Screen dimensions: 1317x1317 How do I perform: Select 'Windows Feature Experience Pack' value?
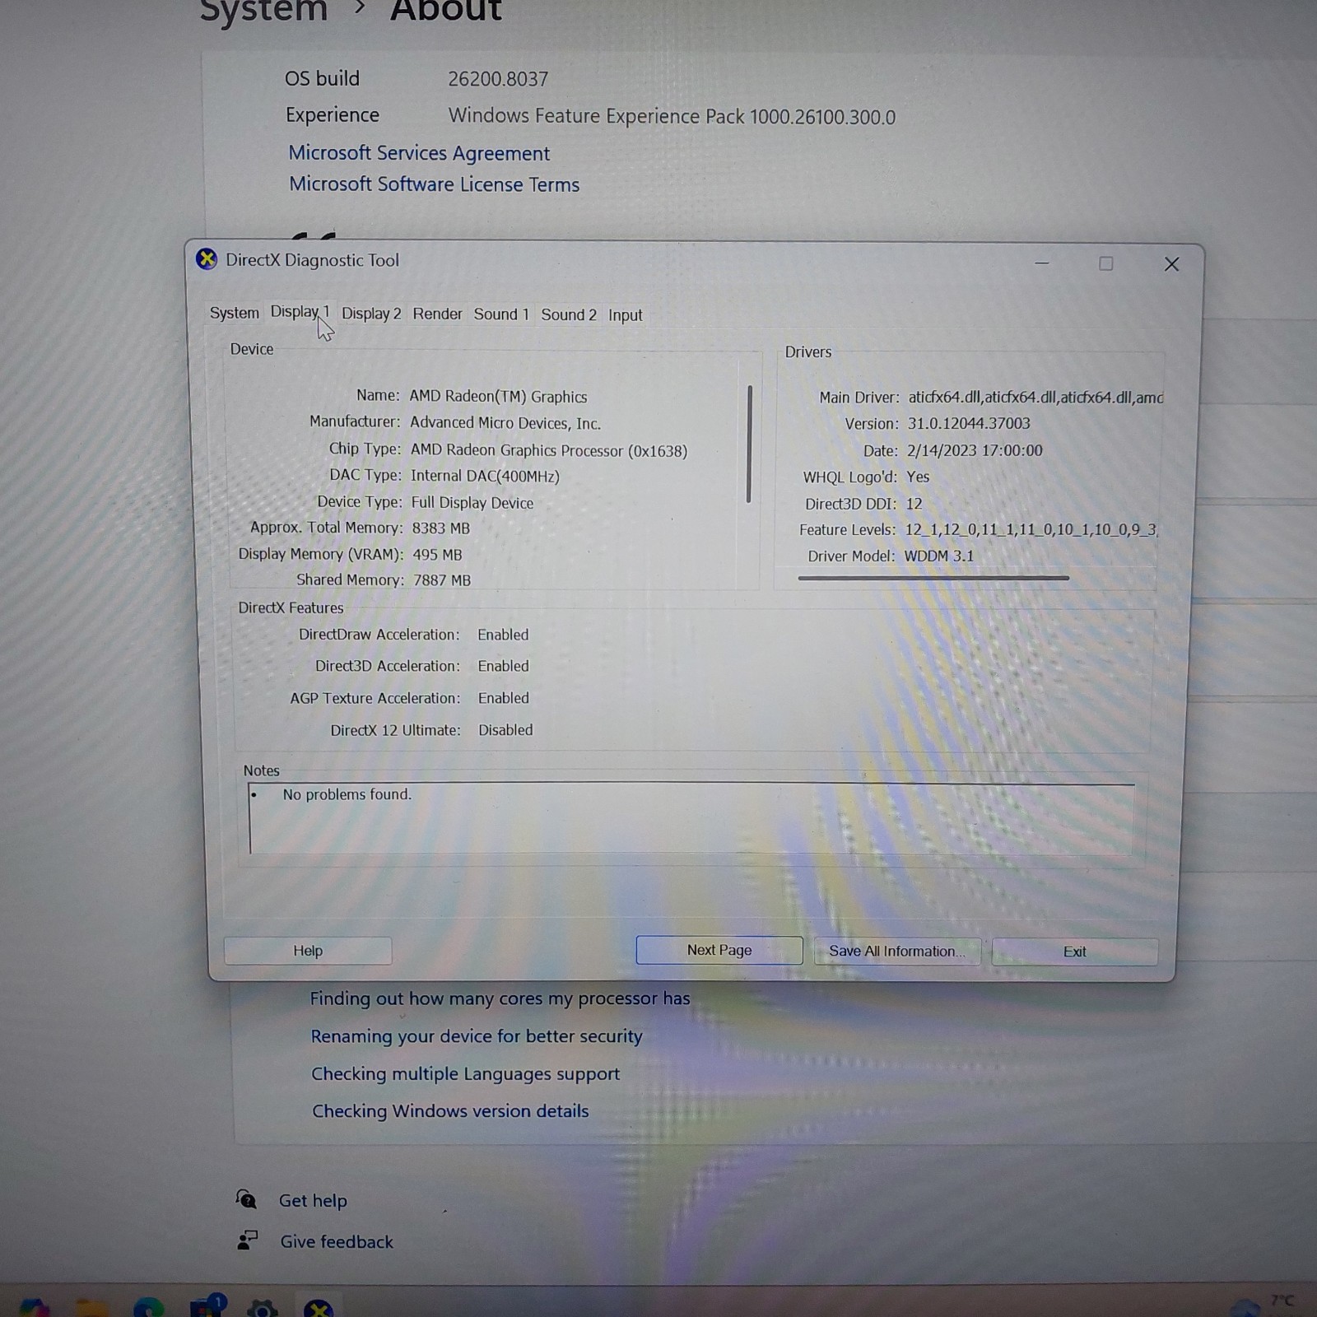tap(672, 116)
